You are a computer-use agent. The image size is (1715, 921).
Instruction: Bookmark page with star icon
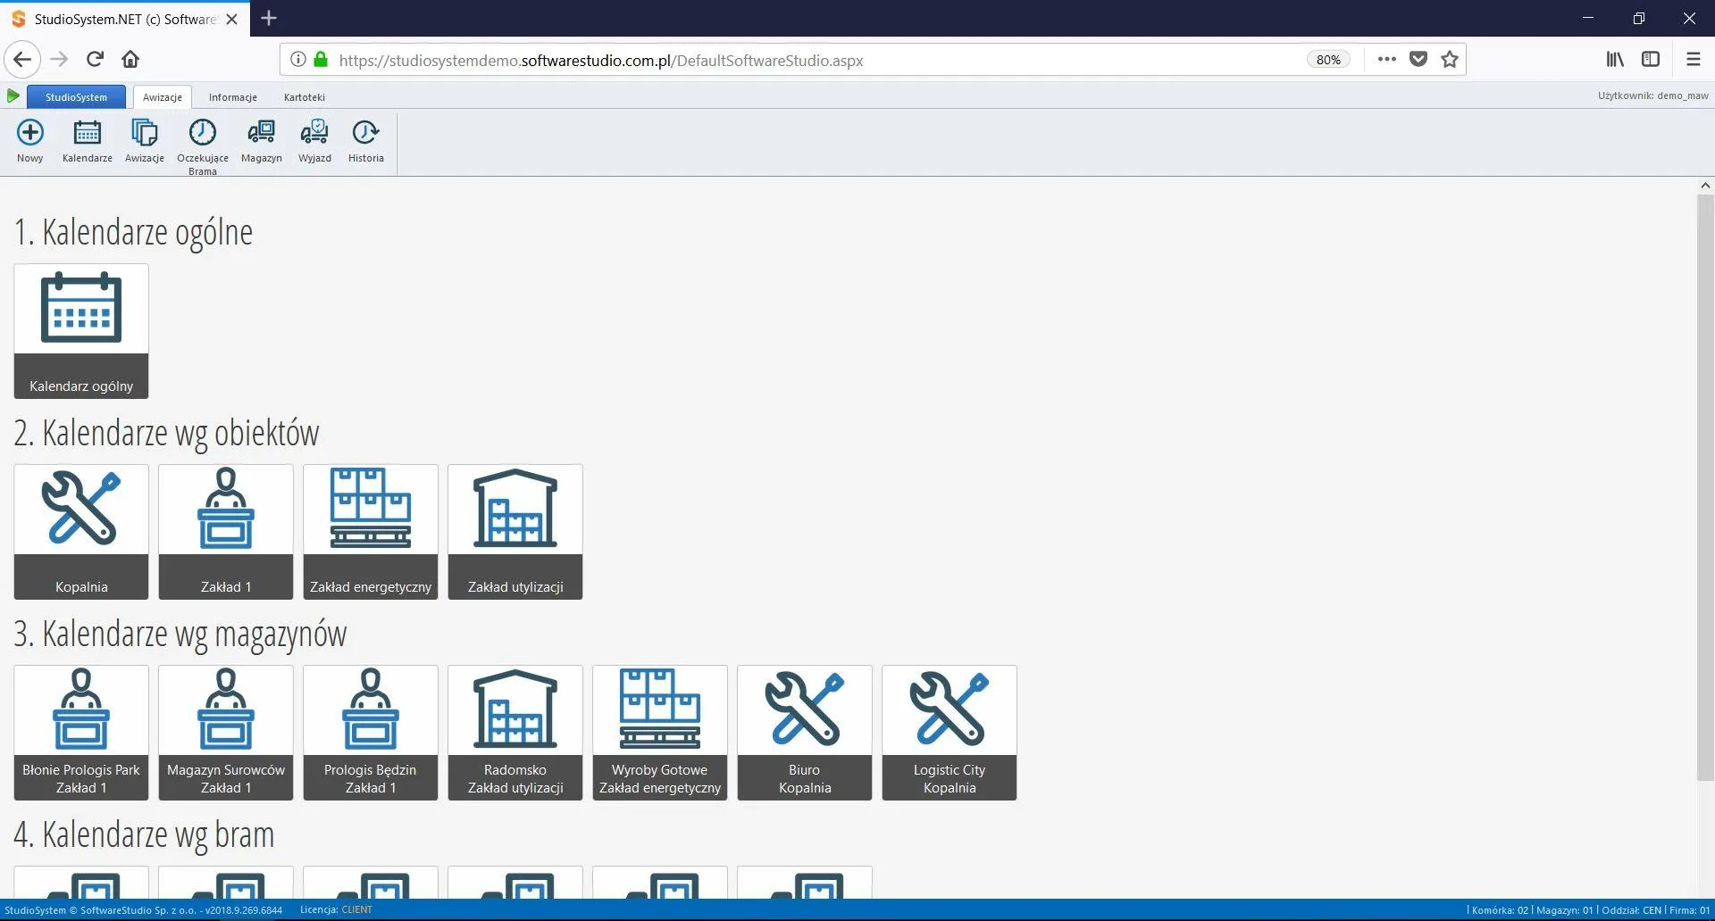(1450, 60)
